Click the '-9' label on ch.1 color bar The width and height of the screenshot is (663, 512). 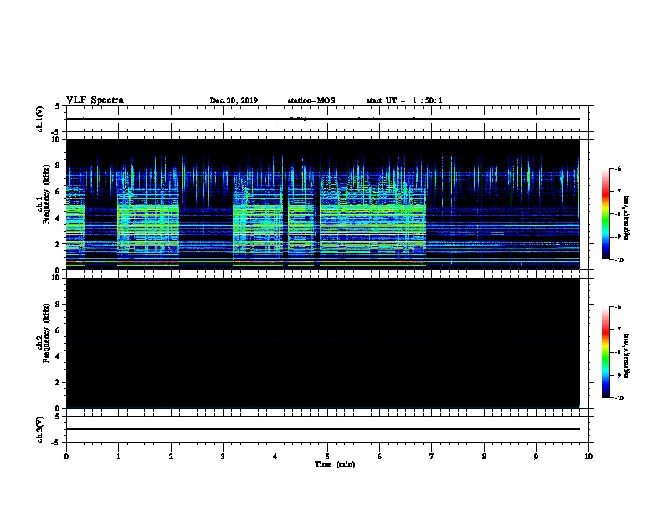pos(618,237)
